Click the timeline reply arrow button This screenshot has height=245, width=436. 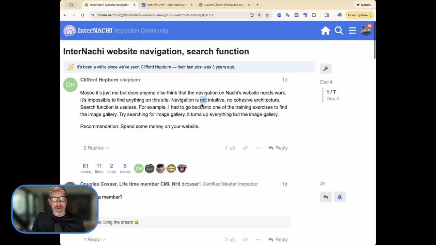click(x=326, y=197)
